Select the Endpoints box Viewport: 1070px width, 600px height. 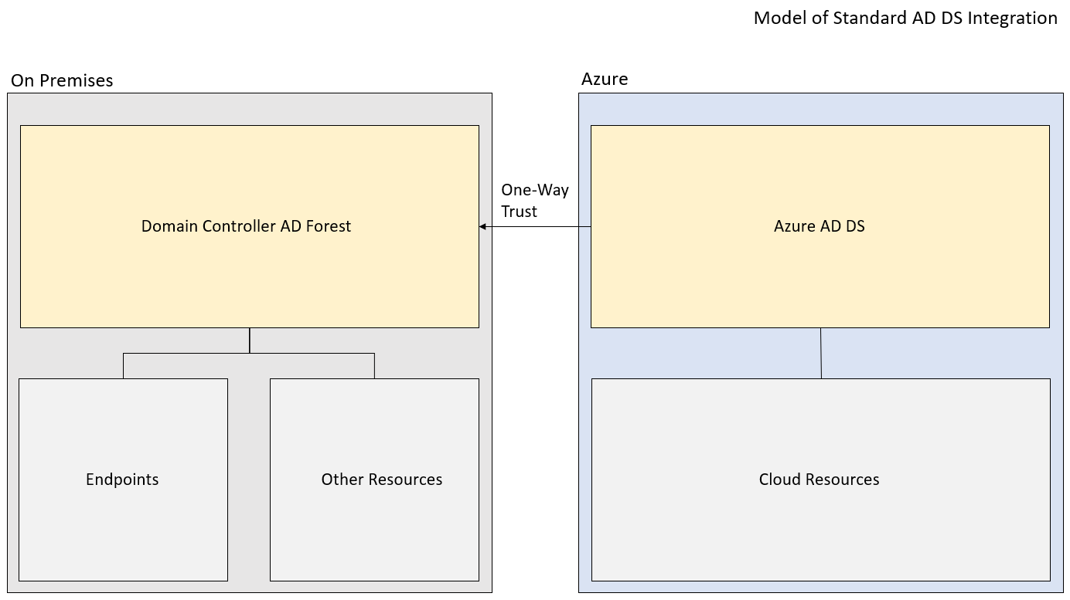(x=123, y=480)
